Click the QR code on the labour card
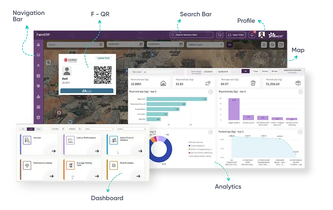Screen dimensions: 333x210 (103, 75)
